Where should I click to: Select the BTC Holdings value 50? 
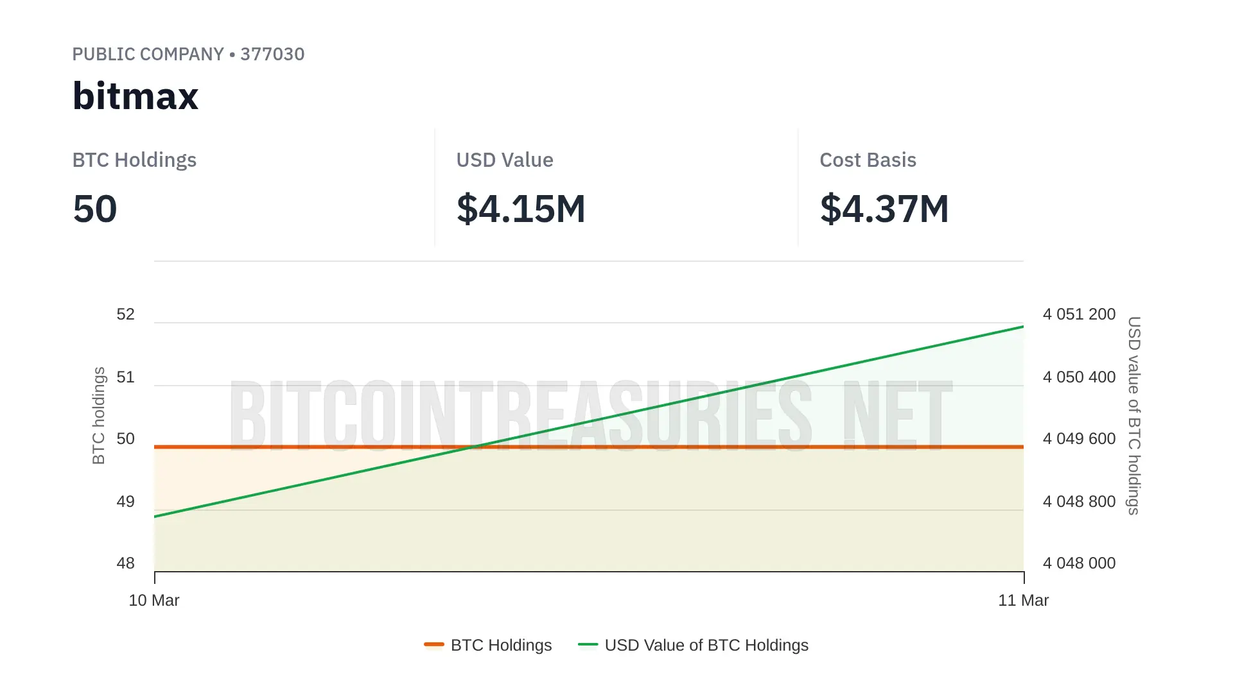coord(95,209)
